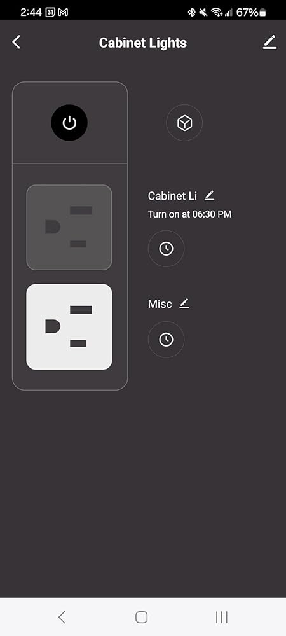This screenshot has height=636, width=286.
Task: Turn off the lower white outlet
Action: click(x=69, y=326)
